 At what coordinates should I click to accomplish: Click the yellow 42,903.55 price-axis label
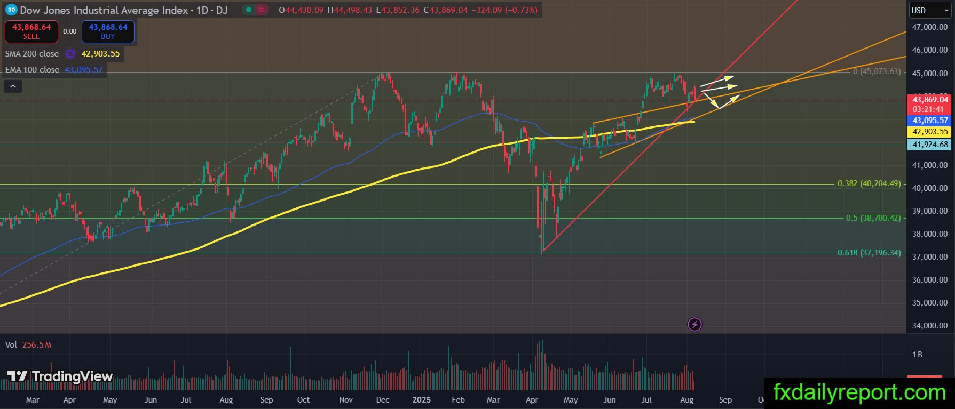pyautogui.click(x=930, y=132)
